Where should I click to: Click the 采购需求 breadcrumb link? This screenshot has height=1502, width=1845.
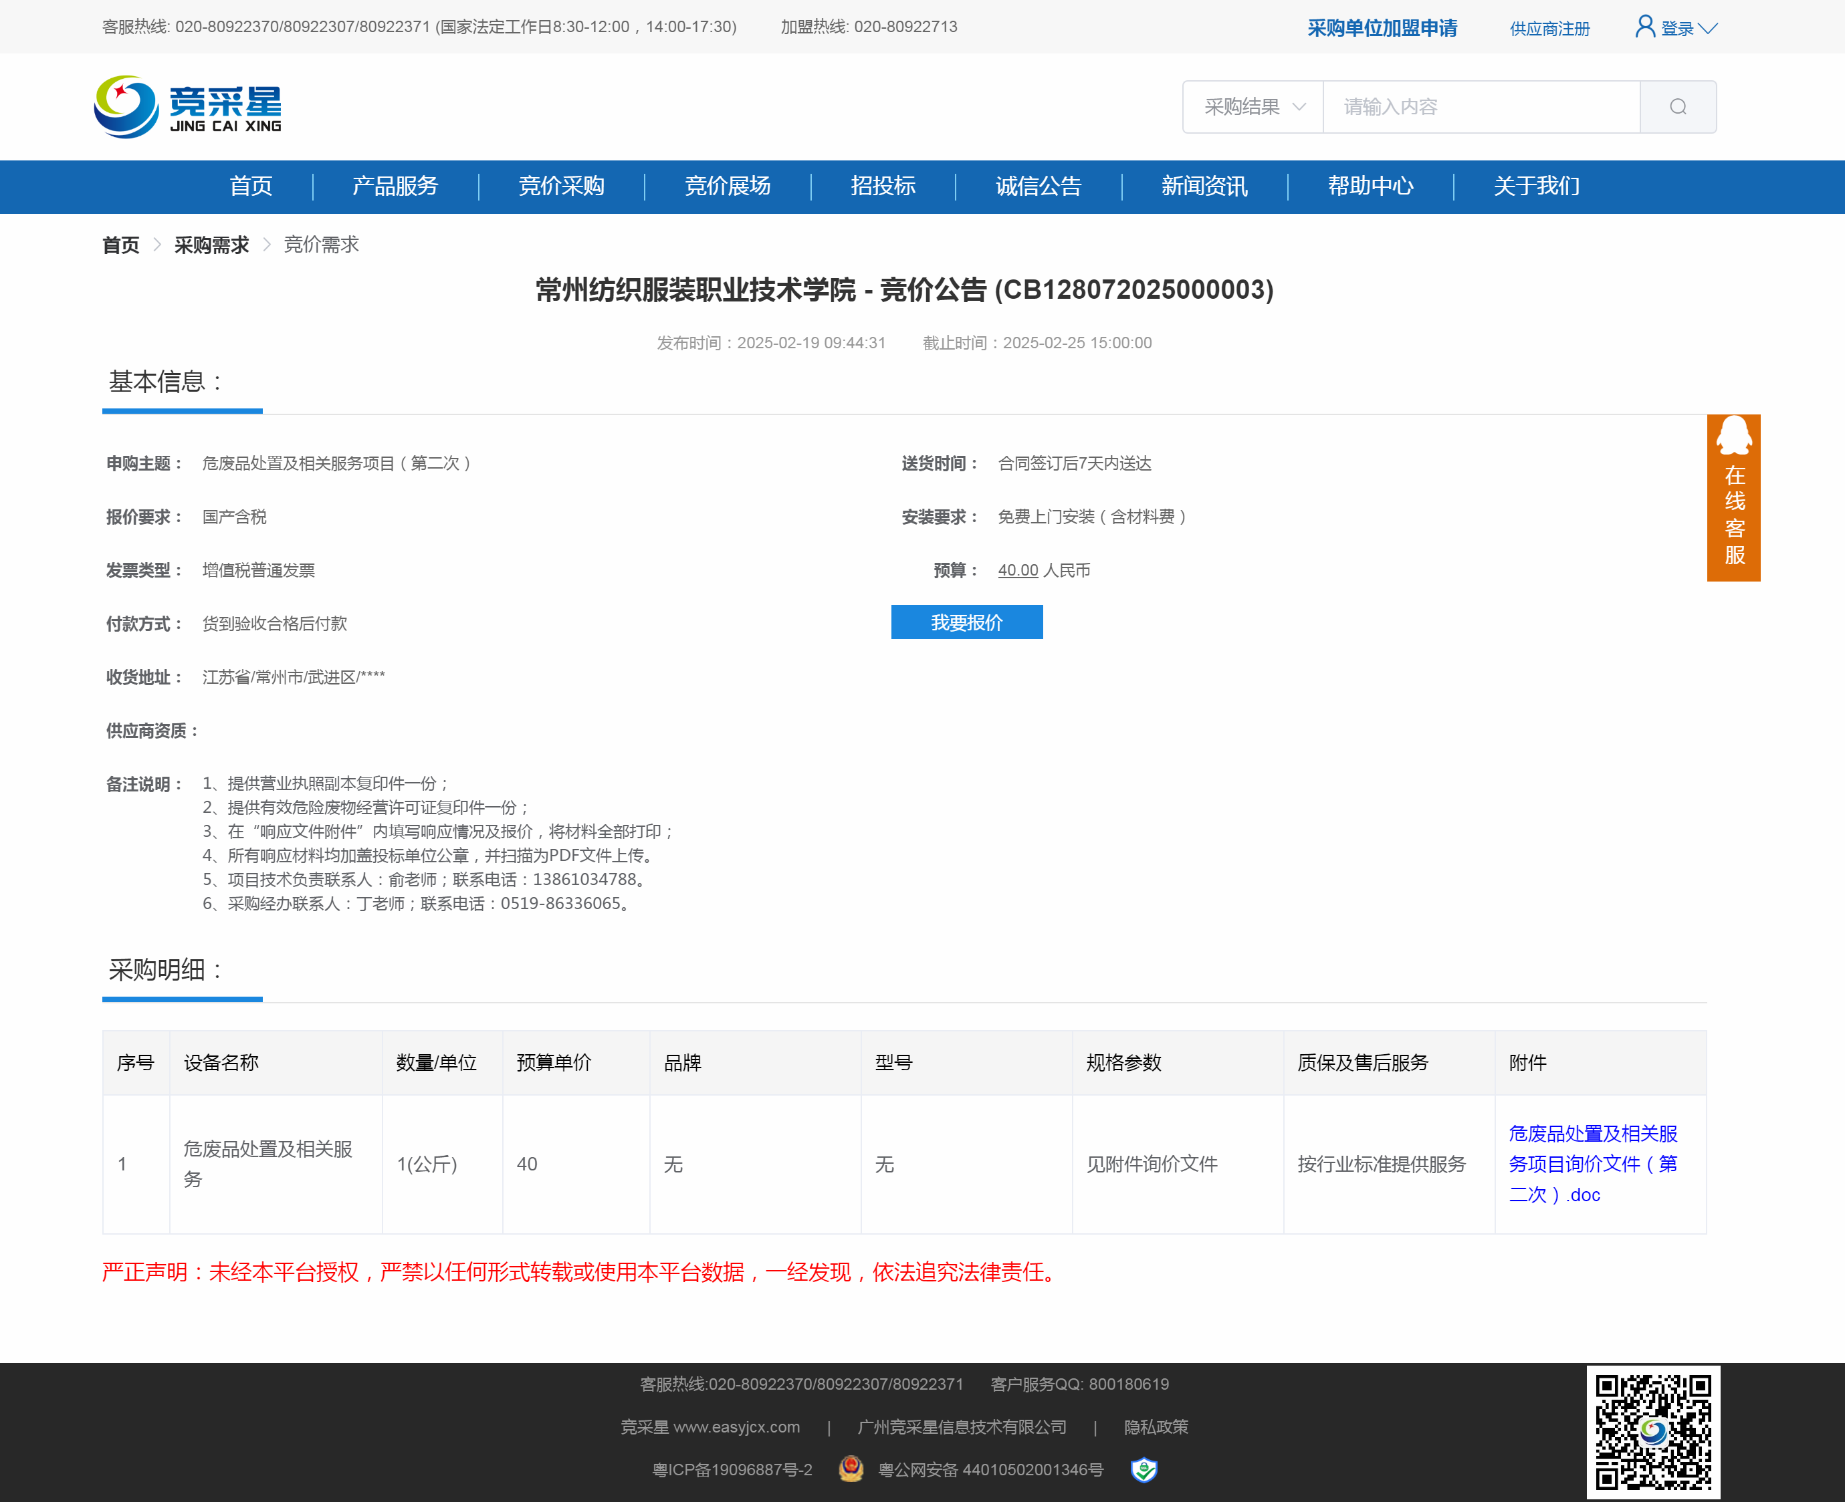click(211, 245)
